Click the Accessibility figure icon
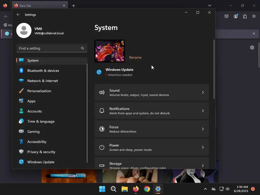 pyautogui.click(x=21, y=141)
